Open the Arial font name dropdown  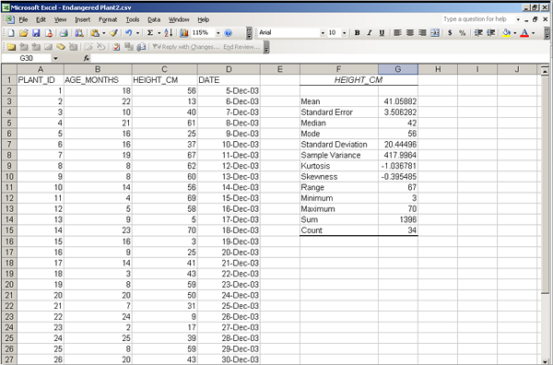click(x=323, y=33)
